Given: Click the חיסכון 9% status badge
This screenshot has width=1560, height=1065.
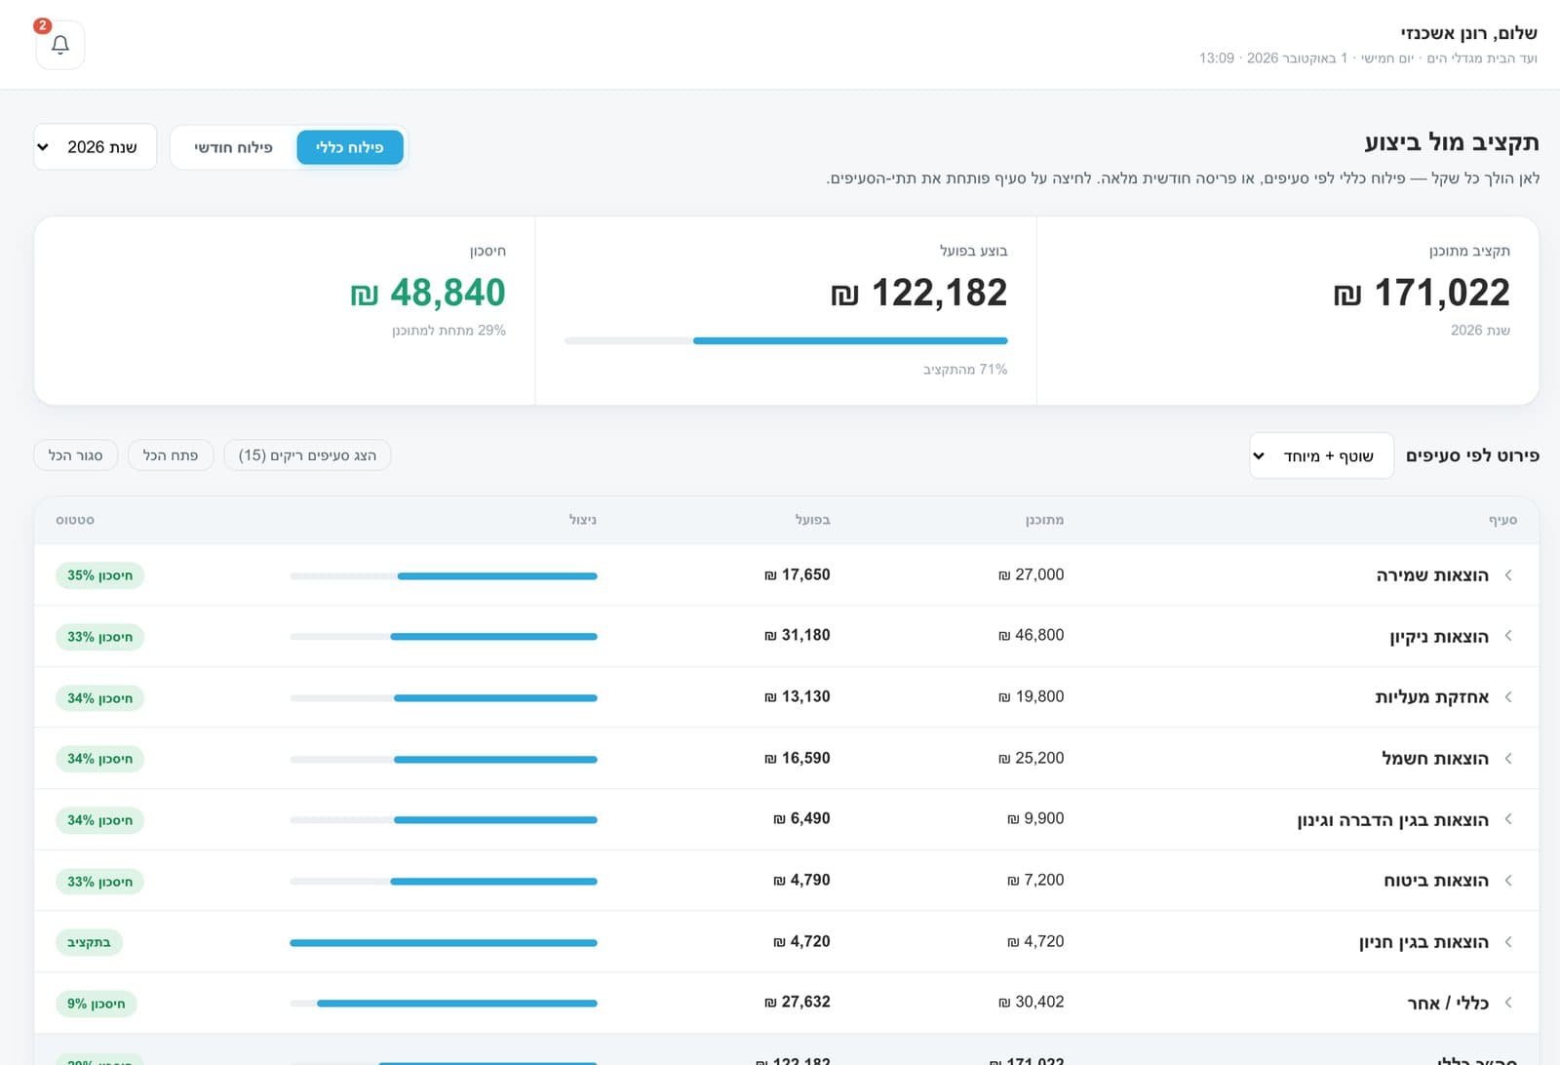Looking at the screenshot, I should click(96, 1004).
